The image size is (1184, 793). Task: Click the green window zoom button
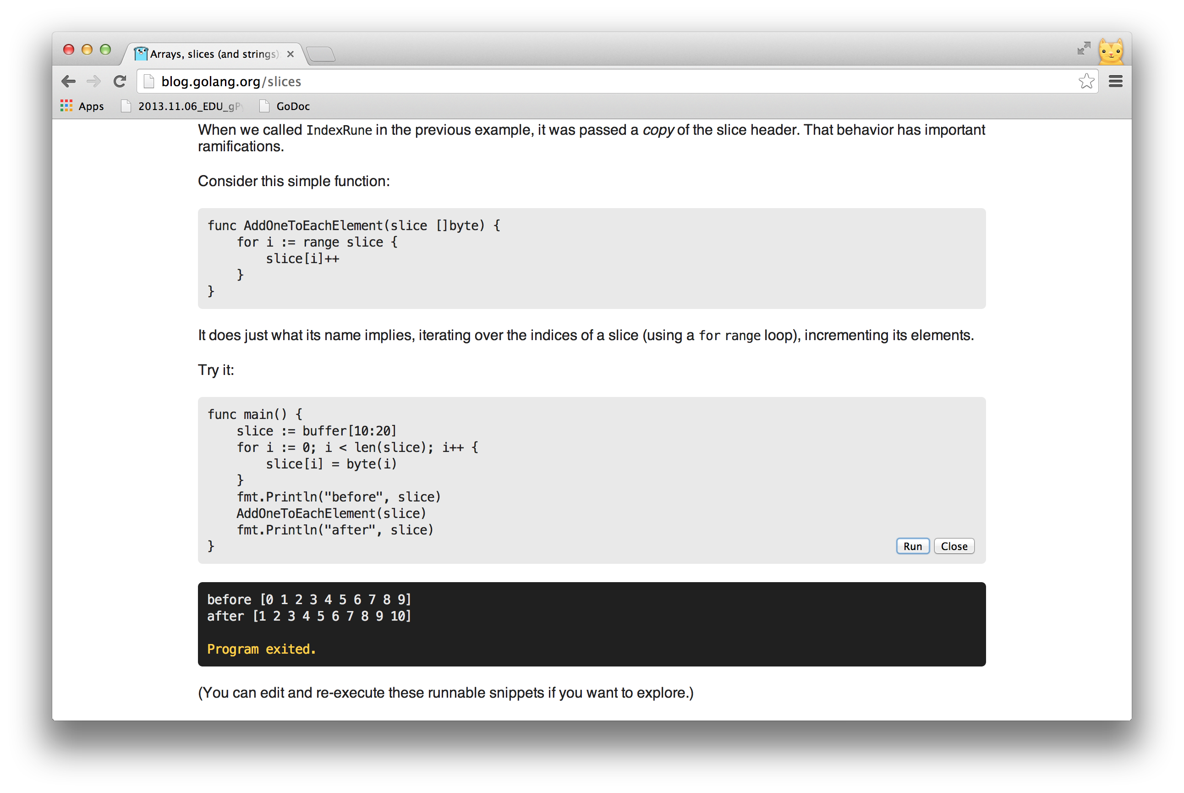(x=105, y=50)
